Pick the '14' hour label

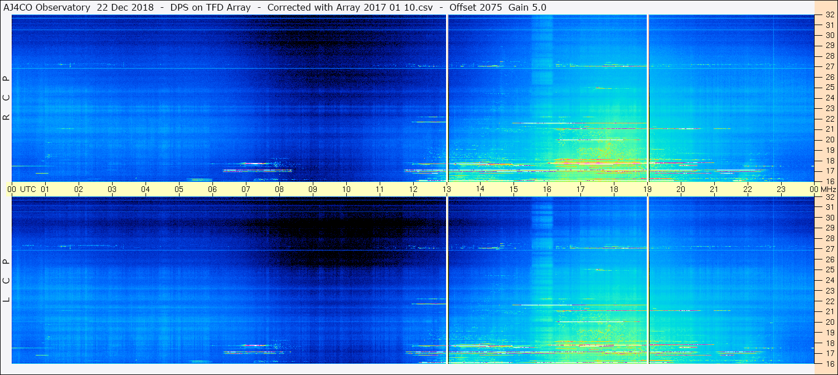pyautogui.click(x=480, y=189)
